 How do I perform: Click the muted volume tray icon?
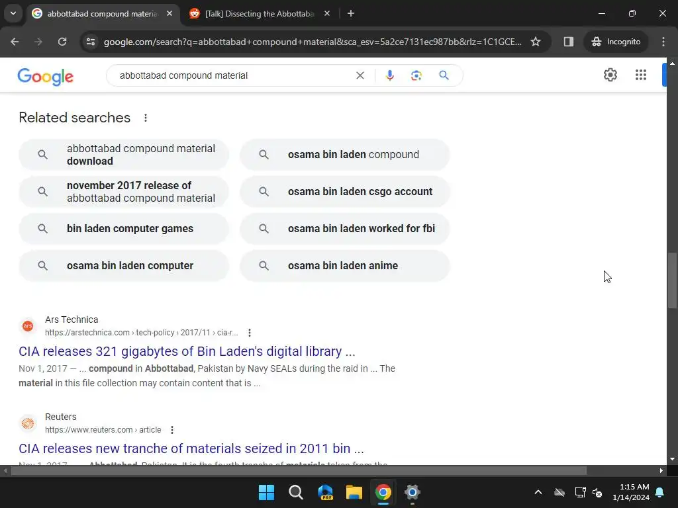(x=598, y=492)
